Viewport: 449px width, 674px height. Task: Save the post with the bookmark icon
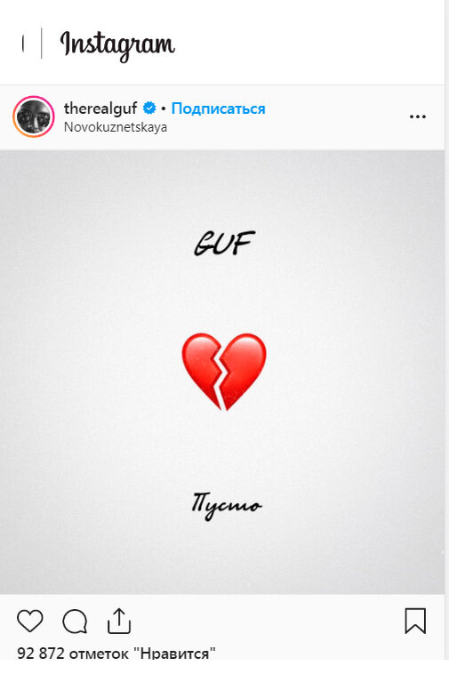(x=415, y=621)
